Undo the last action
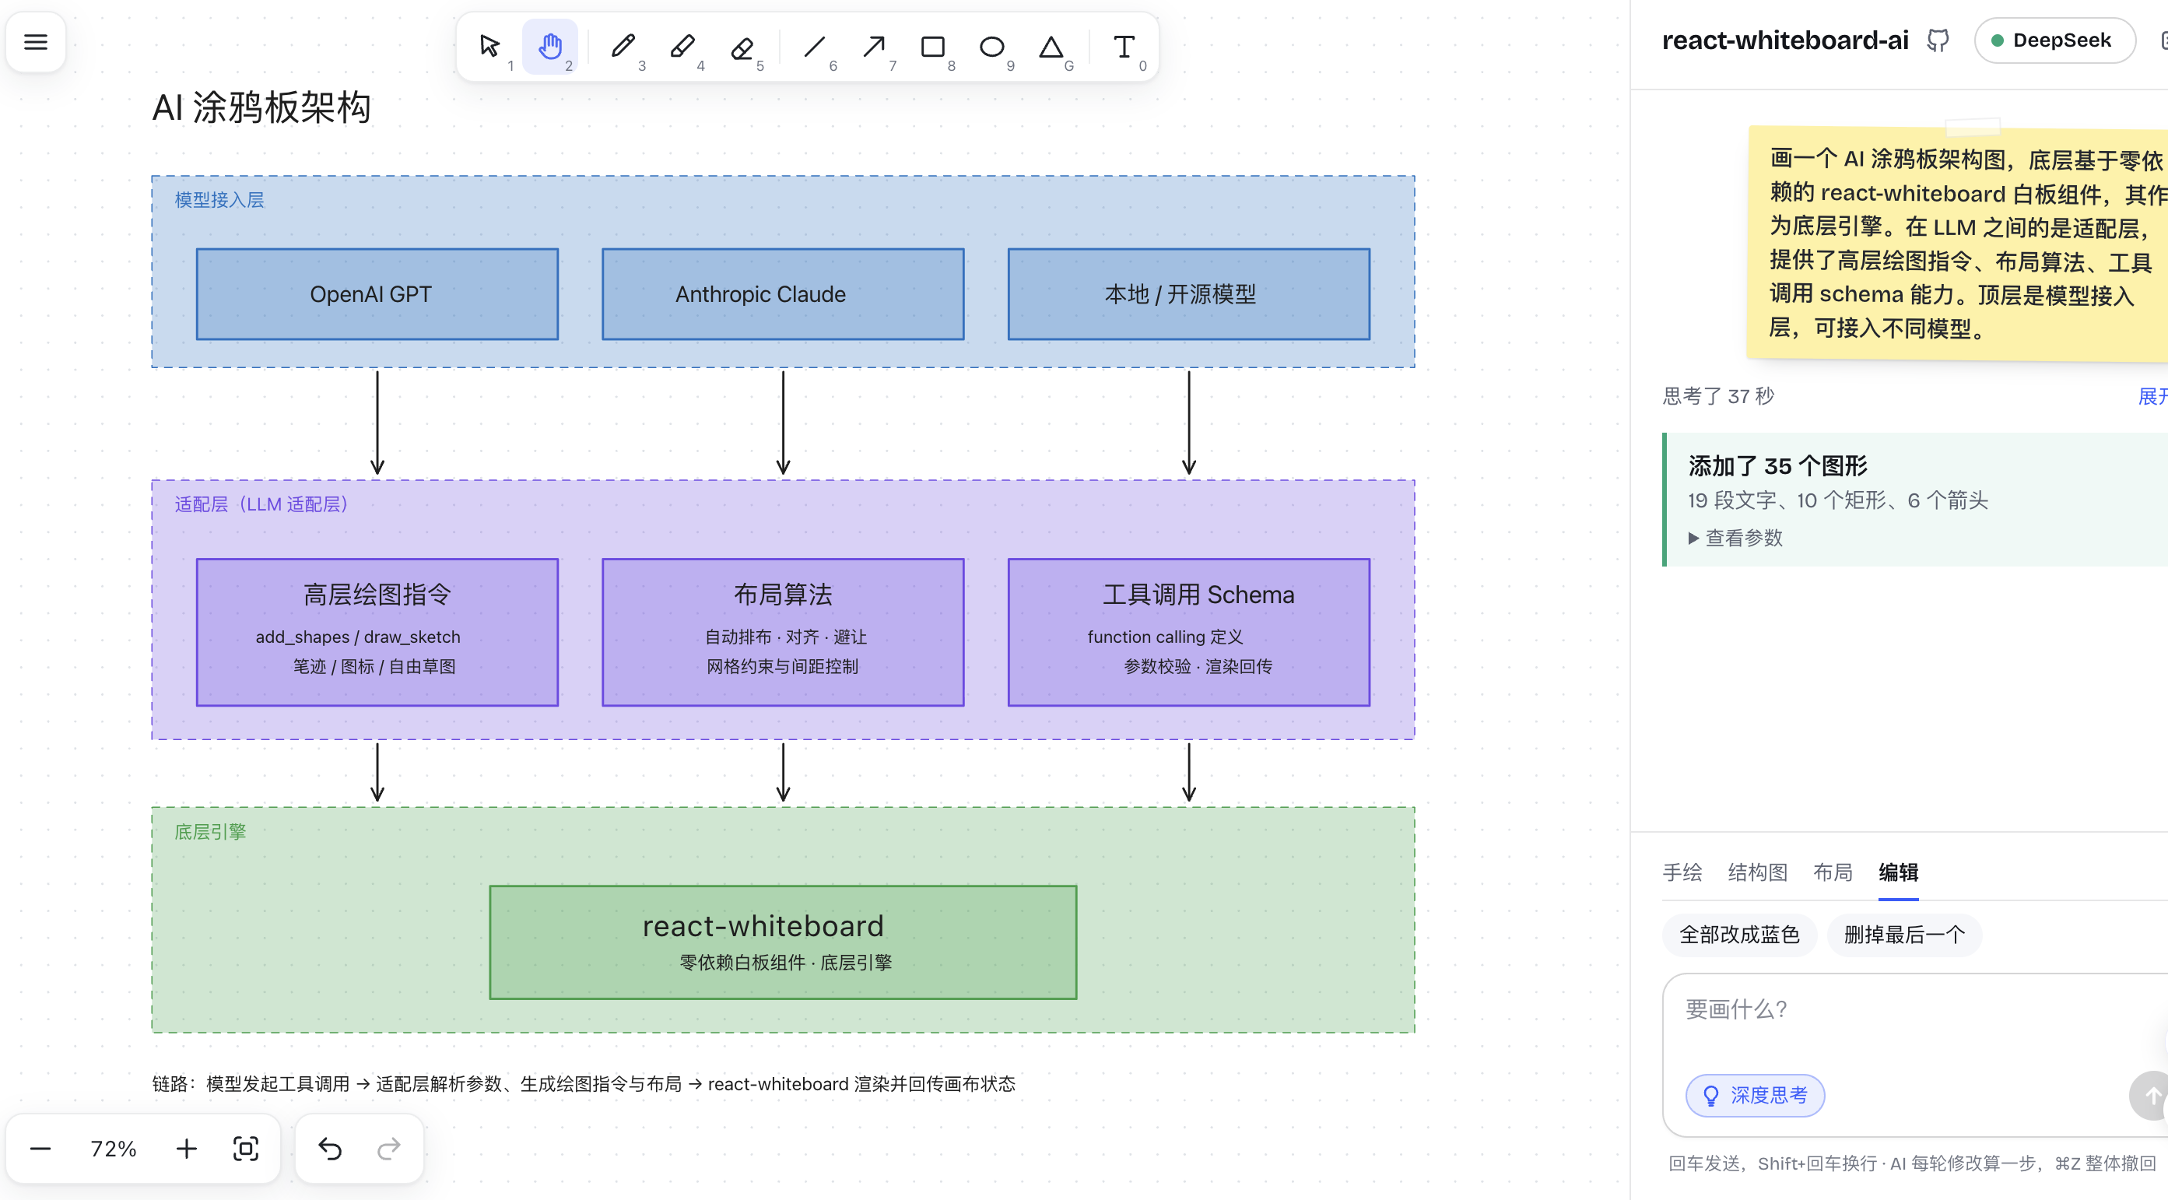 pos(330,1148)
